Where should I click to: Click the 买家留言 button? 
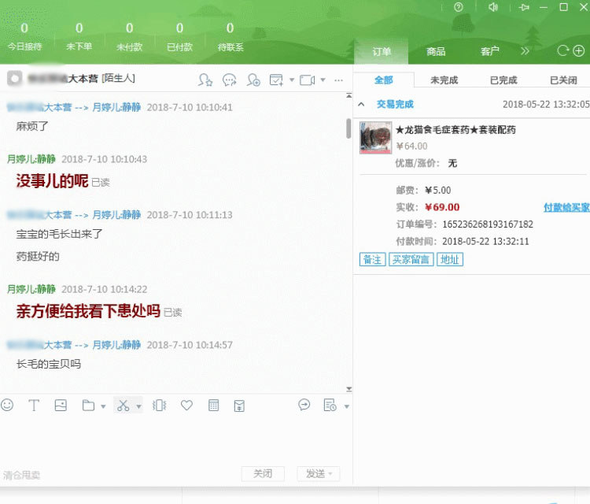[411, 260]
